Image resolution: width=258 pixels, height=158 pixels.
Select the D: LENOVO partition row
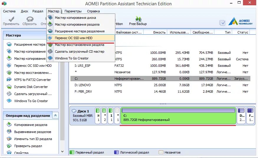[x=160, y=85]
